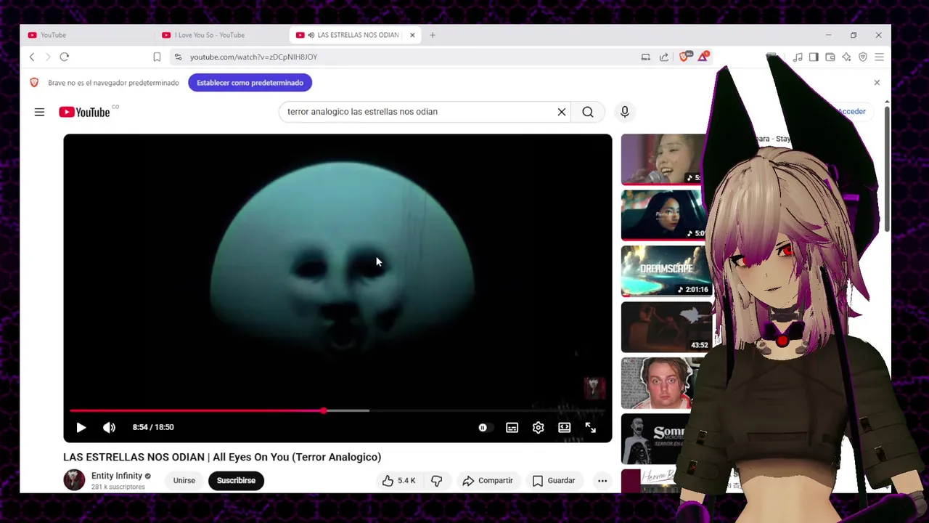Open Brave main hamburger menu
This screenshot has width=929, height=523.
click(x=879, y=57)
